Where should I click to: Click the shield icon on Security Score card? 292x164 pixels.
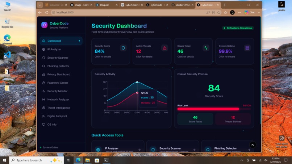click(123, 48)
